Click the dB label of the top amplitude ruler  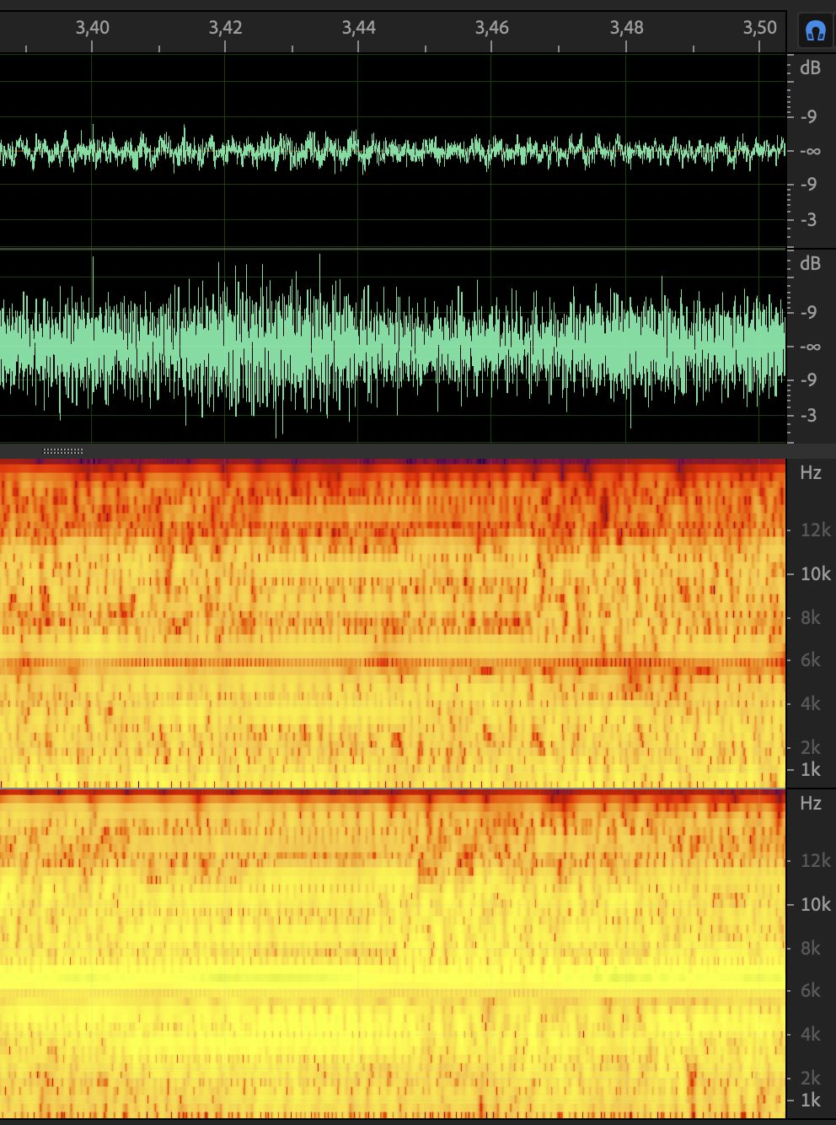click(810, 68)
